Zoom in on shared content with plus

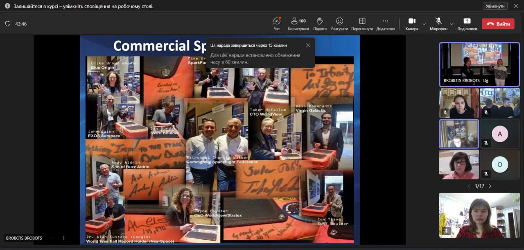click(x=63, y=238)
